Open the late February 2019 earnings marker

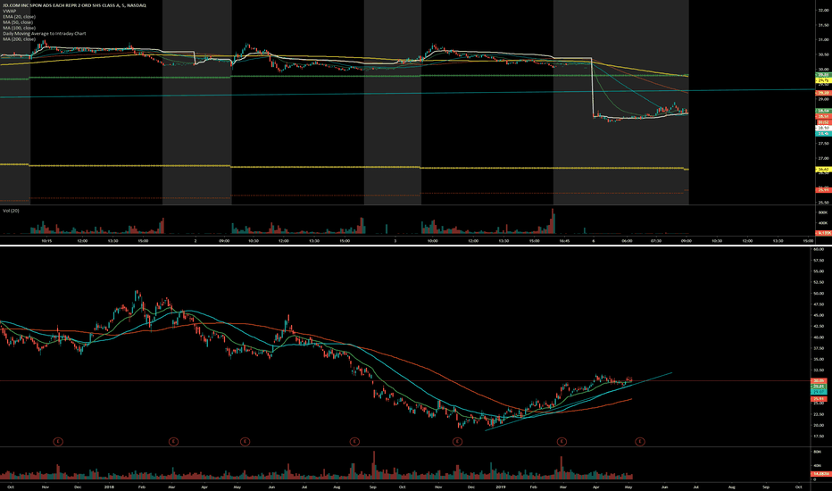[x=562, y=442]
